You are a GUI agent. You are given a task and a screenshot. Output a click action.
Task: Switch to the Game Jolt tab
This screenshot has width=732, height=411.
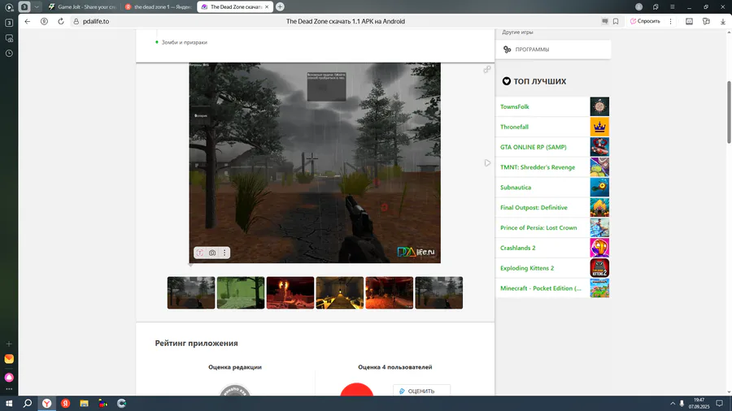[x=82, y=7]
